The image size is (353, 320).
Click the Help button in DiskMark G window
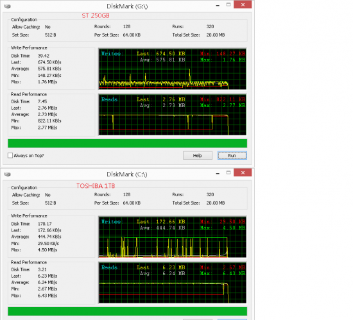[x=198, y=155]
